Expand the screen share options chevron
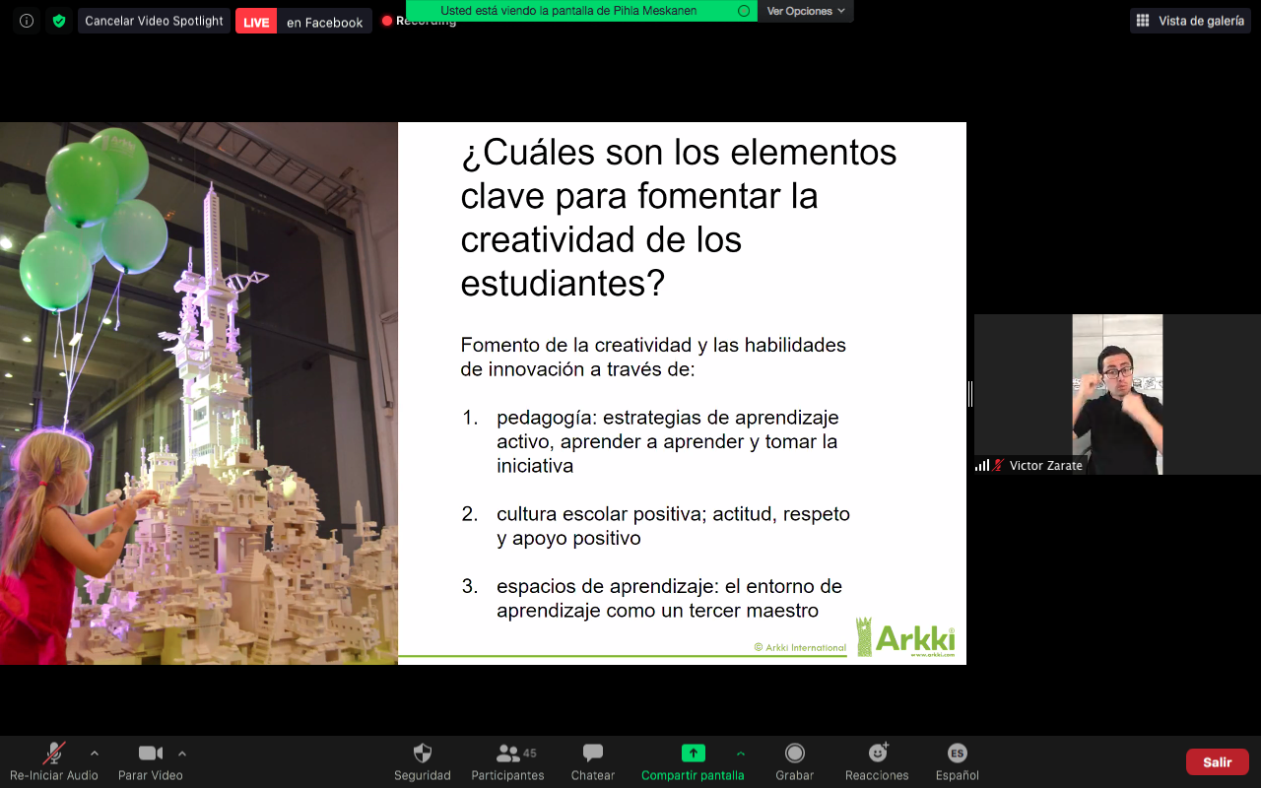This screenshot has height=788, width=1261. click(741, 754)
